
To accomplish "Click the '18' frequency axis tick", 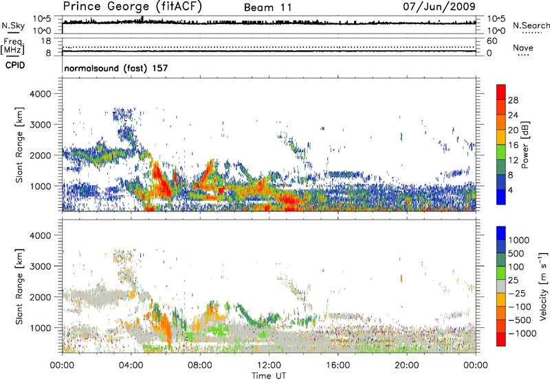I will tap(46, 41).
